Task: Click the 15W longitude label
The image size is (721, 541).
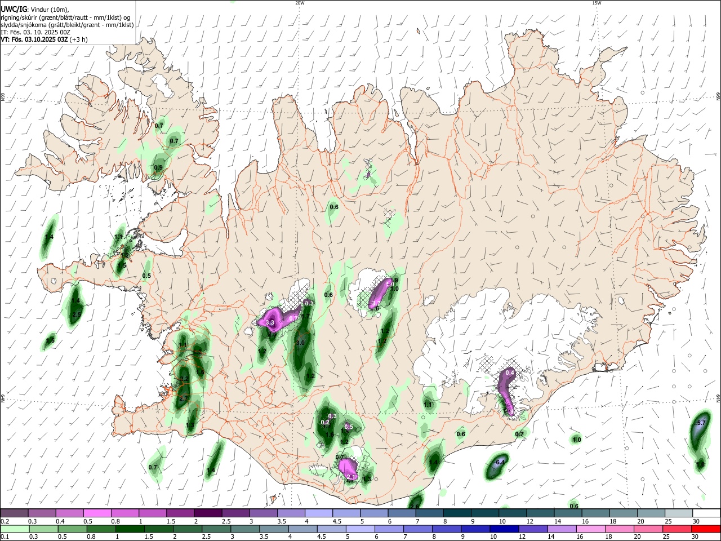Action: coord(597,3)
